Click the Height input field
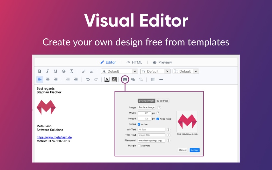 point(144,119)
